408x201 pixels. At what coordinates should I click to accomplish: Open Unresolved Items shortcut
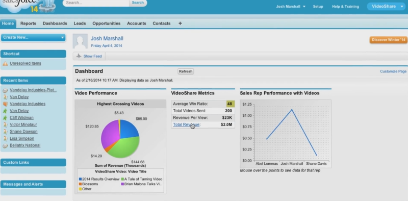point(25,64)
